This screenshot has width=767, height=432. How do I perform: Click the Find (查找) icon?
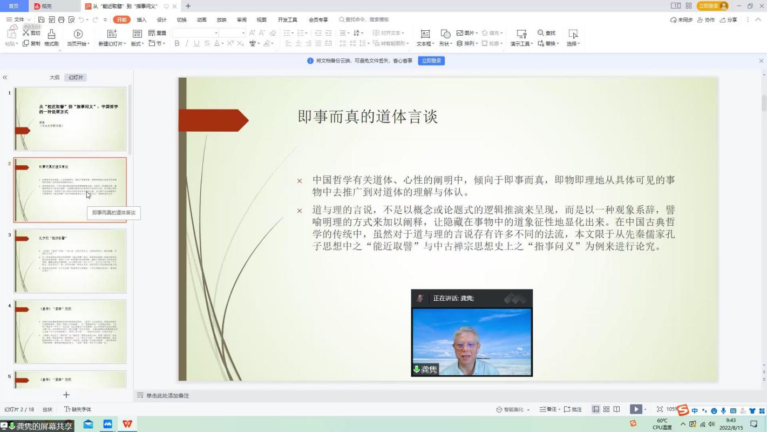[x=546, y=33]
